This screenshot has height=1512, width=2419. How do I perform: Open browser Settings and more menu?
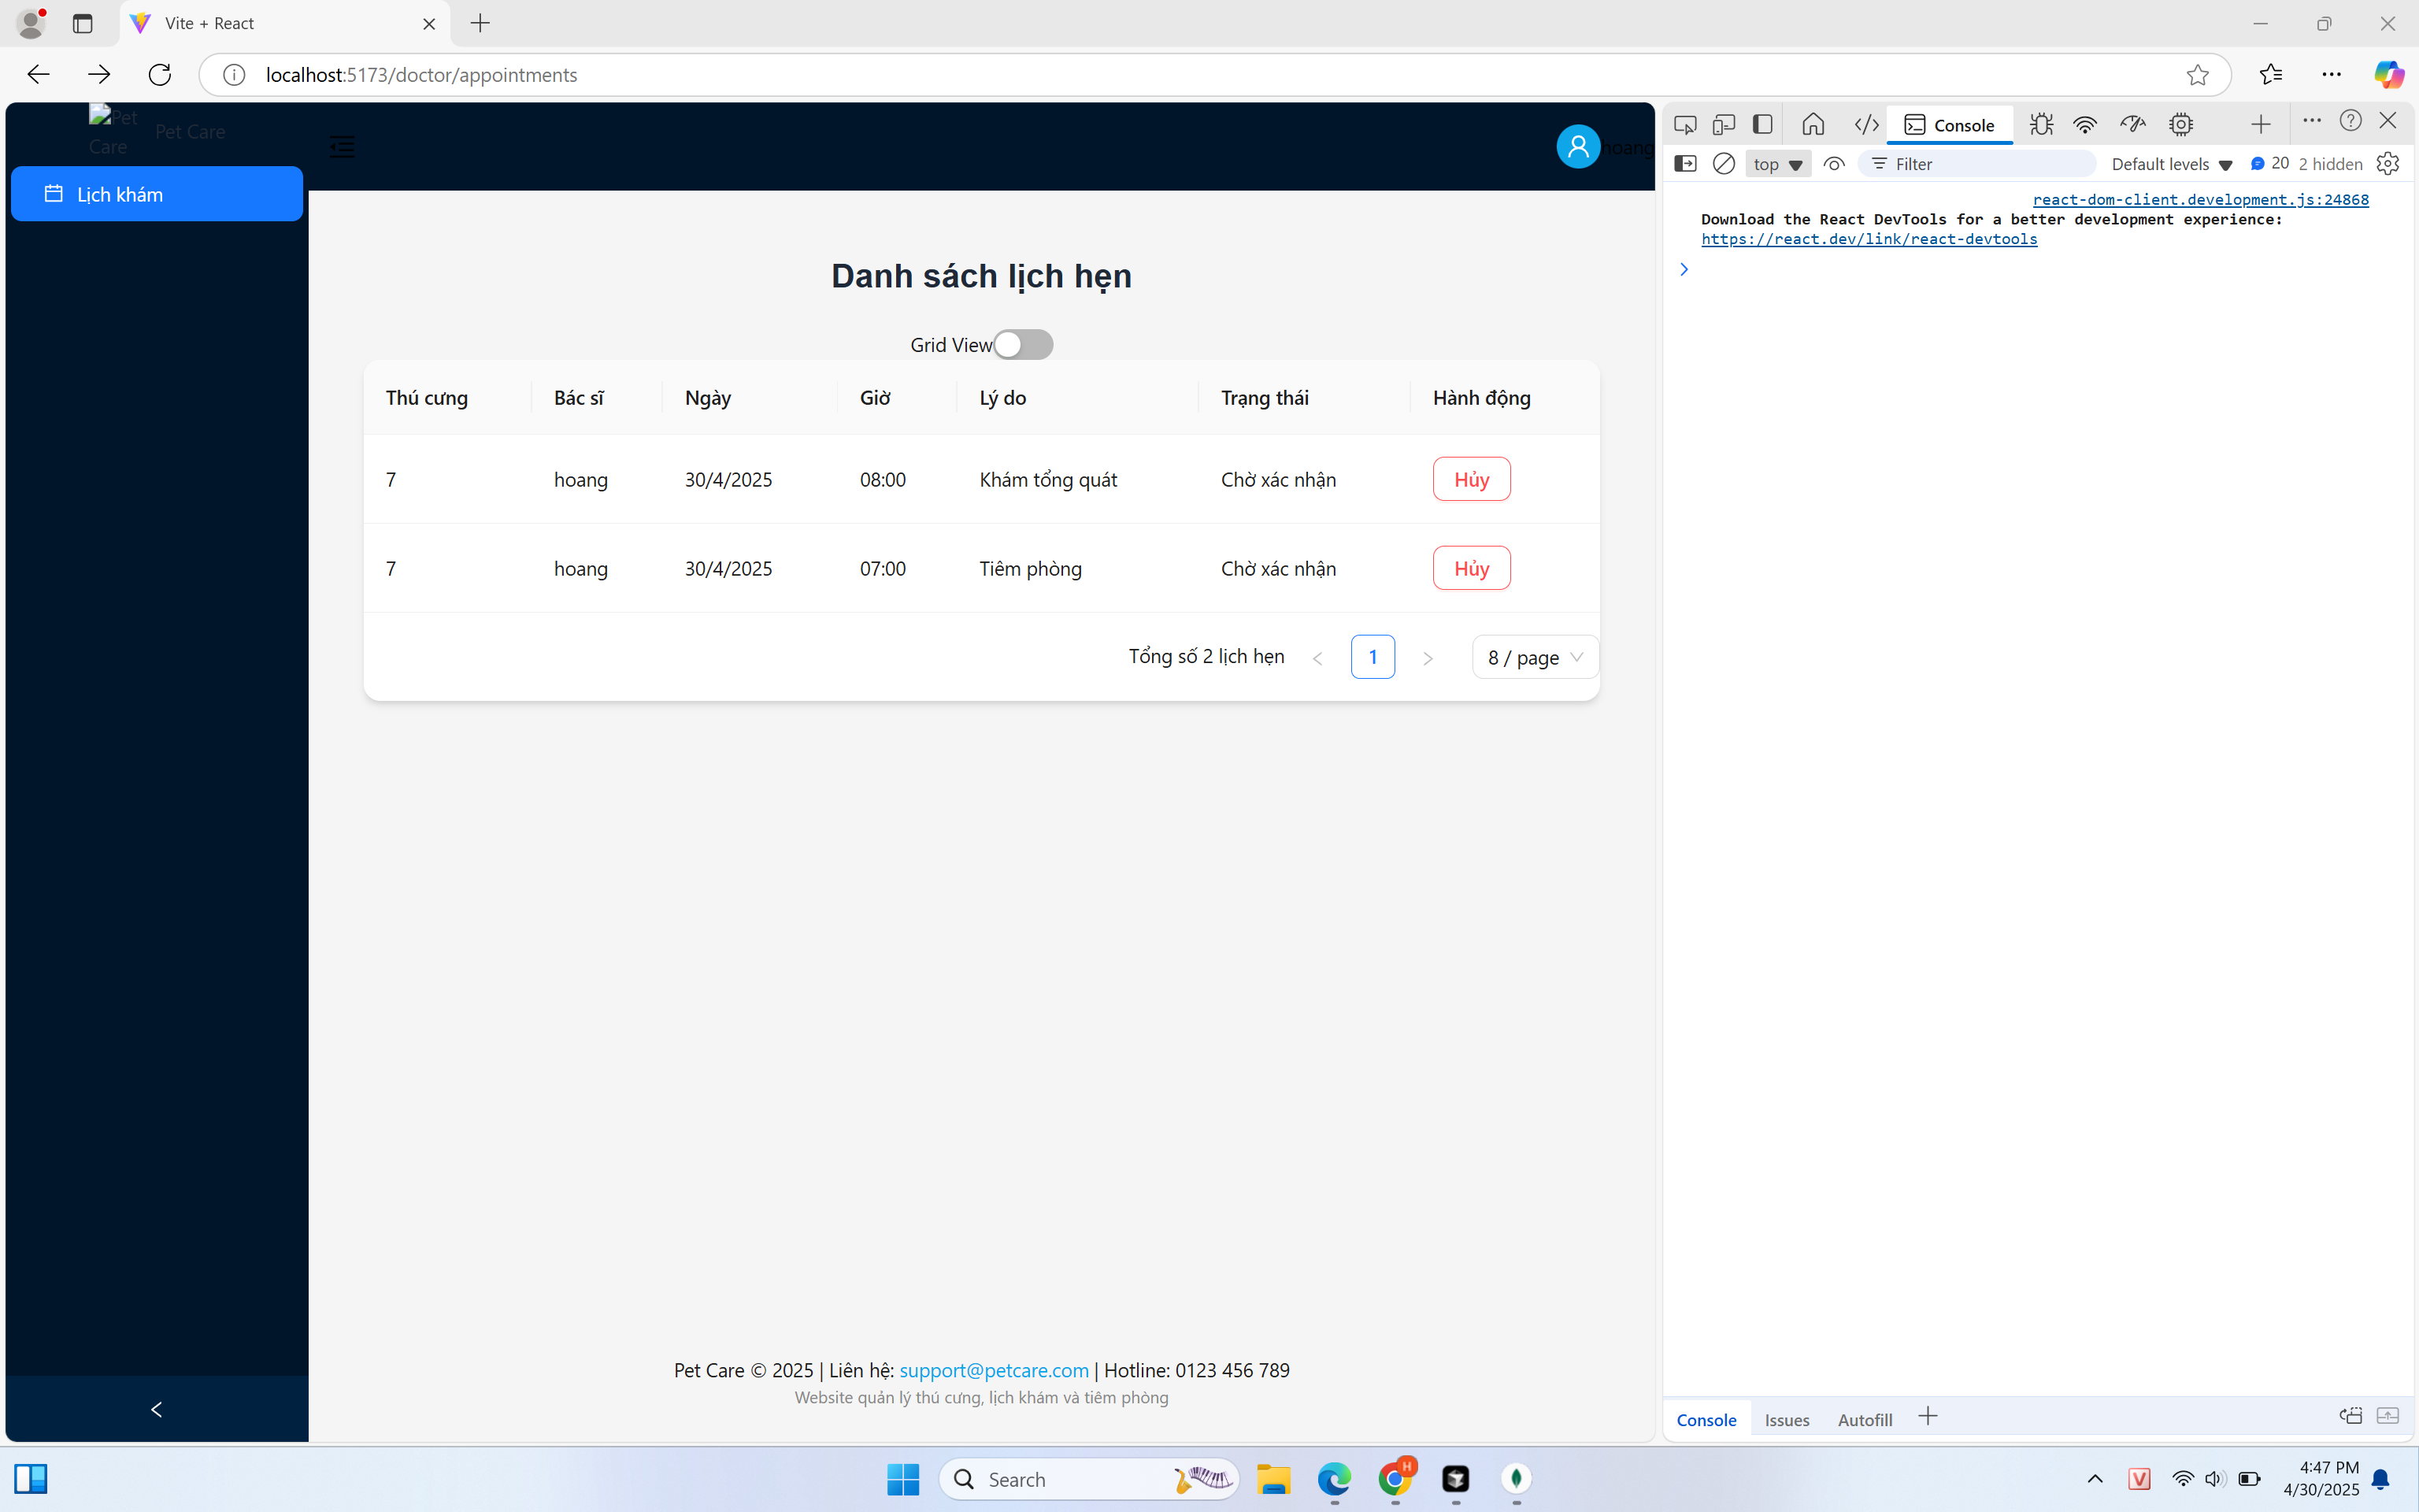tap(2331, 74)
